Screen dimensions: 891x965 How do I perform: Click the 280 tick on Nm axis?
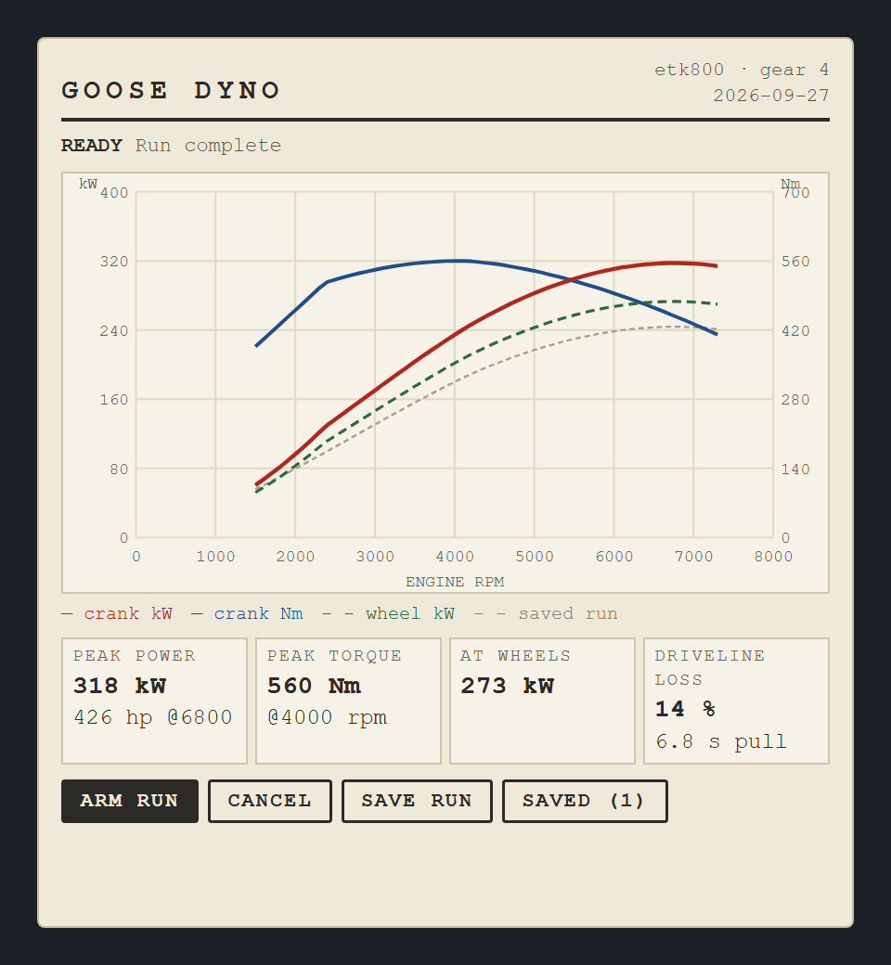coord(795,400)
